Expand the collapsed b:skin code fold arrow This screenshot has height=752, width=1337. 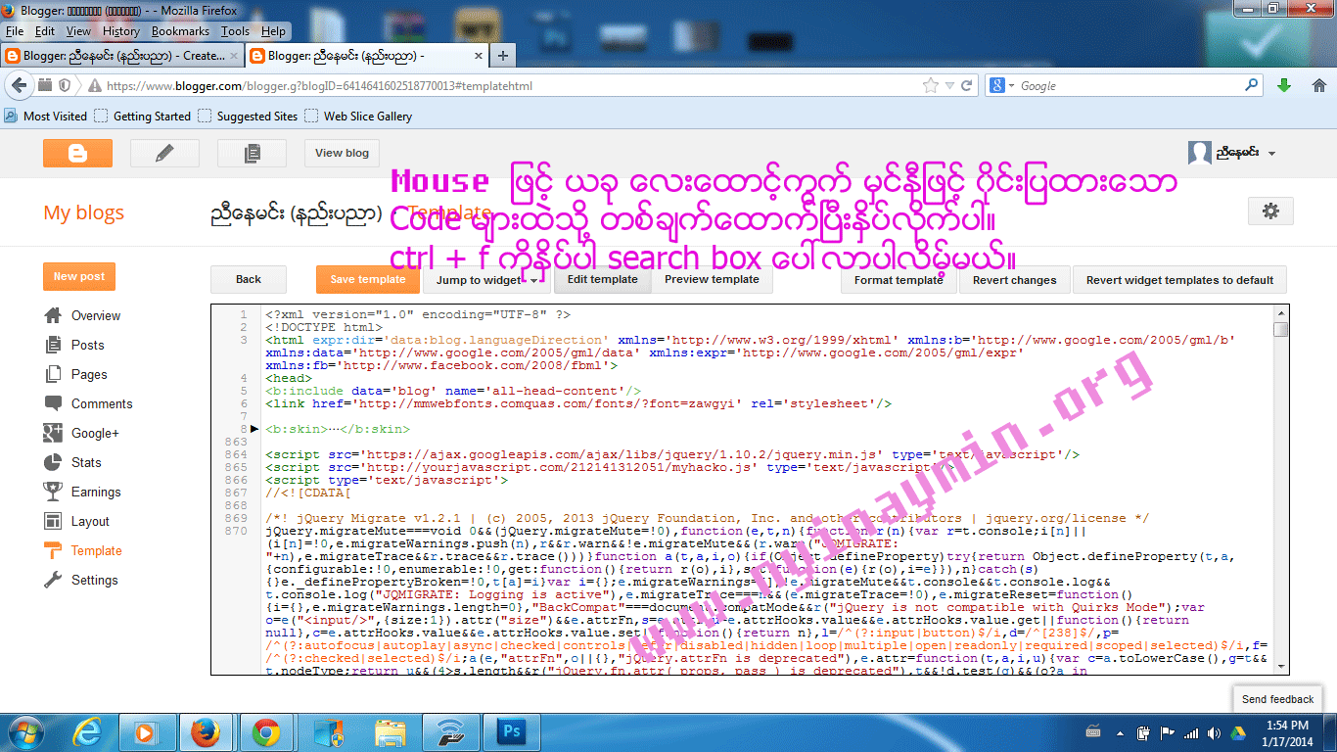pos(254,429)
